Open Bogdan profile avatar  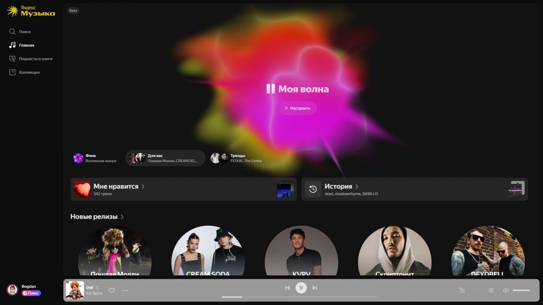[x=12, y=290]
